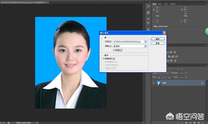The height and width of the screenshot is (124, 208).
Task: Select the 背景 layer thumbnail
Action: [x=159, y=83]
